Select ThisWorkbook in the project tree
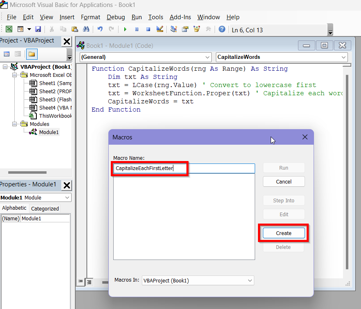This screenshot has width=361, height=309. [x=50, y=116]
